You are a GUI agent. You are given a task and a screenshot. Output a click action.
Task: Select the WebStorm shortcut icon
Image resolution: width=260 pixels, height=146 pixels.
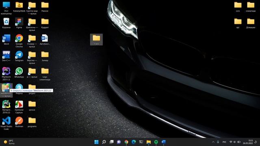pos(6,90)
